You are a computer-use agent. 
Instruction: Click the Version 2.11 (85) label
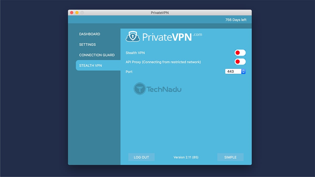[x=186, y=157]
